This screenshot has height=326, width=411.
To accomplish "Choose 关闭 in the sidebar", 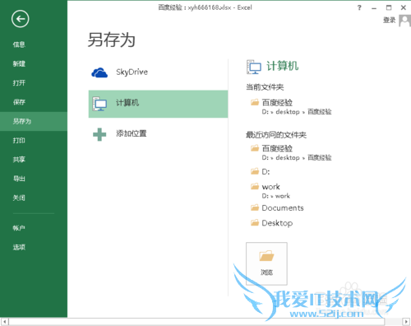I will pyautogui.click(x=19, y=198).
